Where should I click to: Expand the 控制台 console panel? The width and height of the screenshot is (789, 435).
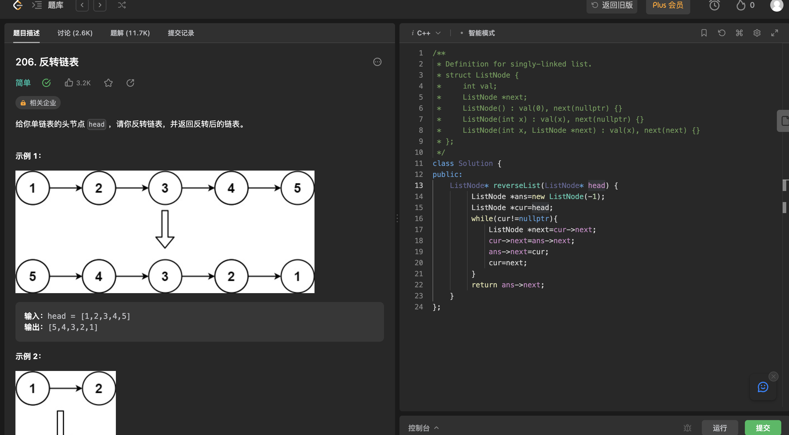click(x=423, y=428)
